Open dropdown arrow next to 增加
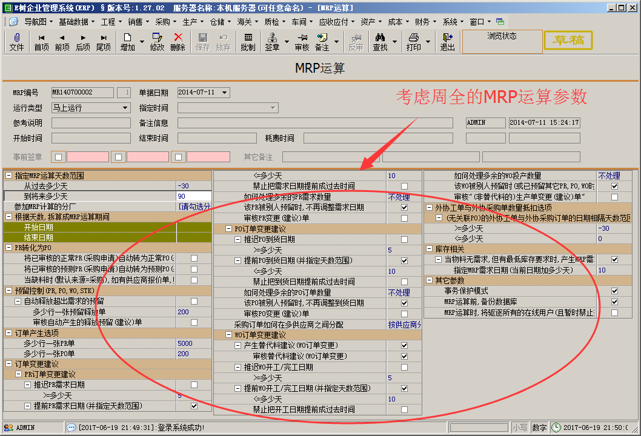Screen dimensions: 641x436 coord(142,42)
